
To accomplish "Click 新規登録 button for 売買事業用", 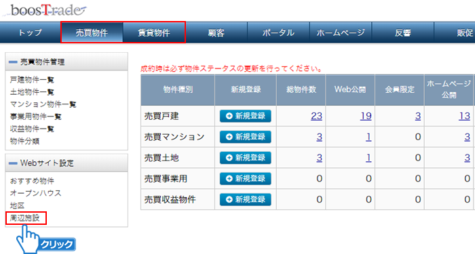I will click(x=246, y=178).
